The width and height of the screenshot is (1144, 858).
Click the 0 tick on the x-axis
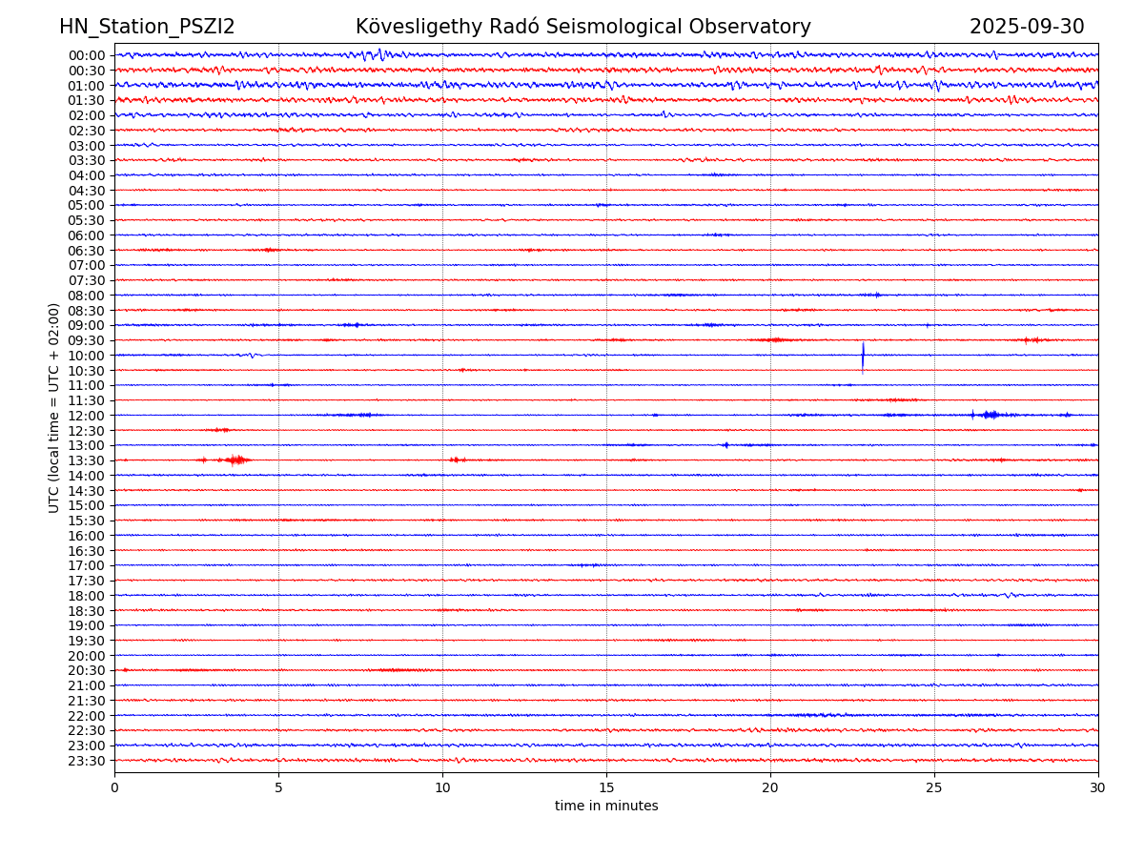point(114,788)
